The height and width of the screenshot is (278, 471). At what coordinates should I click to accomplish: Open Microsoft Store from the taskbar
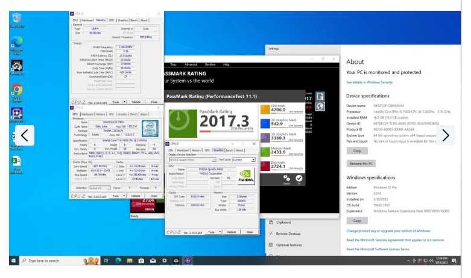click(141, 261)
